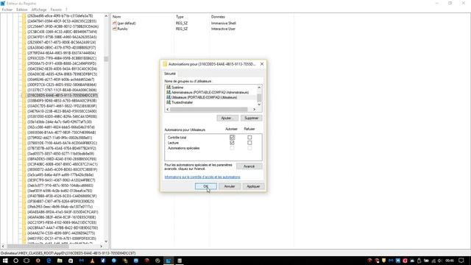Screen dimensions: 471x265
Task: Click the Immersive Shell data cell
Action: coord(223,23)
